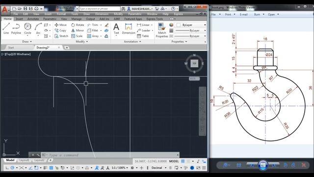314x177 pixels.
Task: Click the Fillet tool
Action: 93,30
